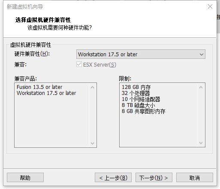Click the '8 TB 磁盘大小' limit entry
Viewport: 220px width, 189px height.
pos(138,105)
